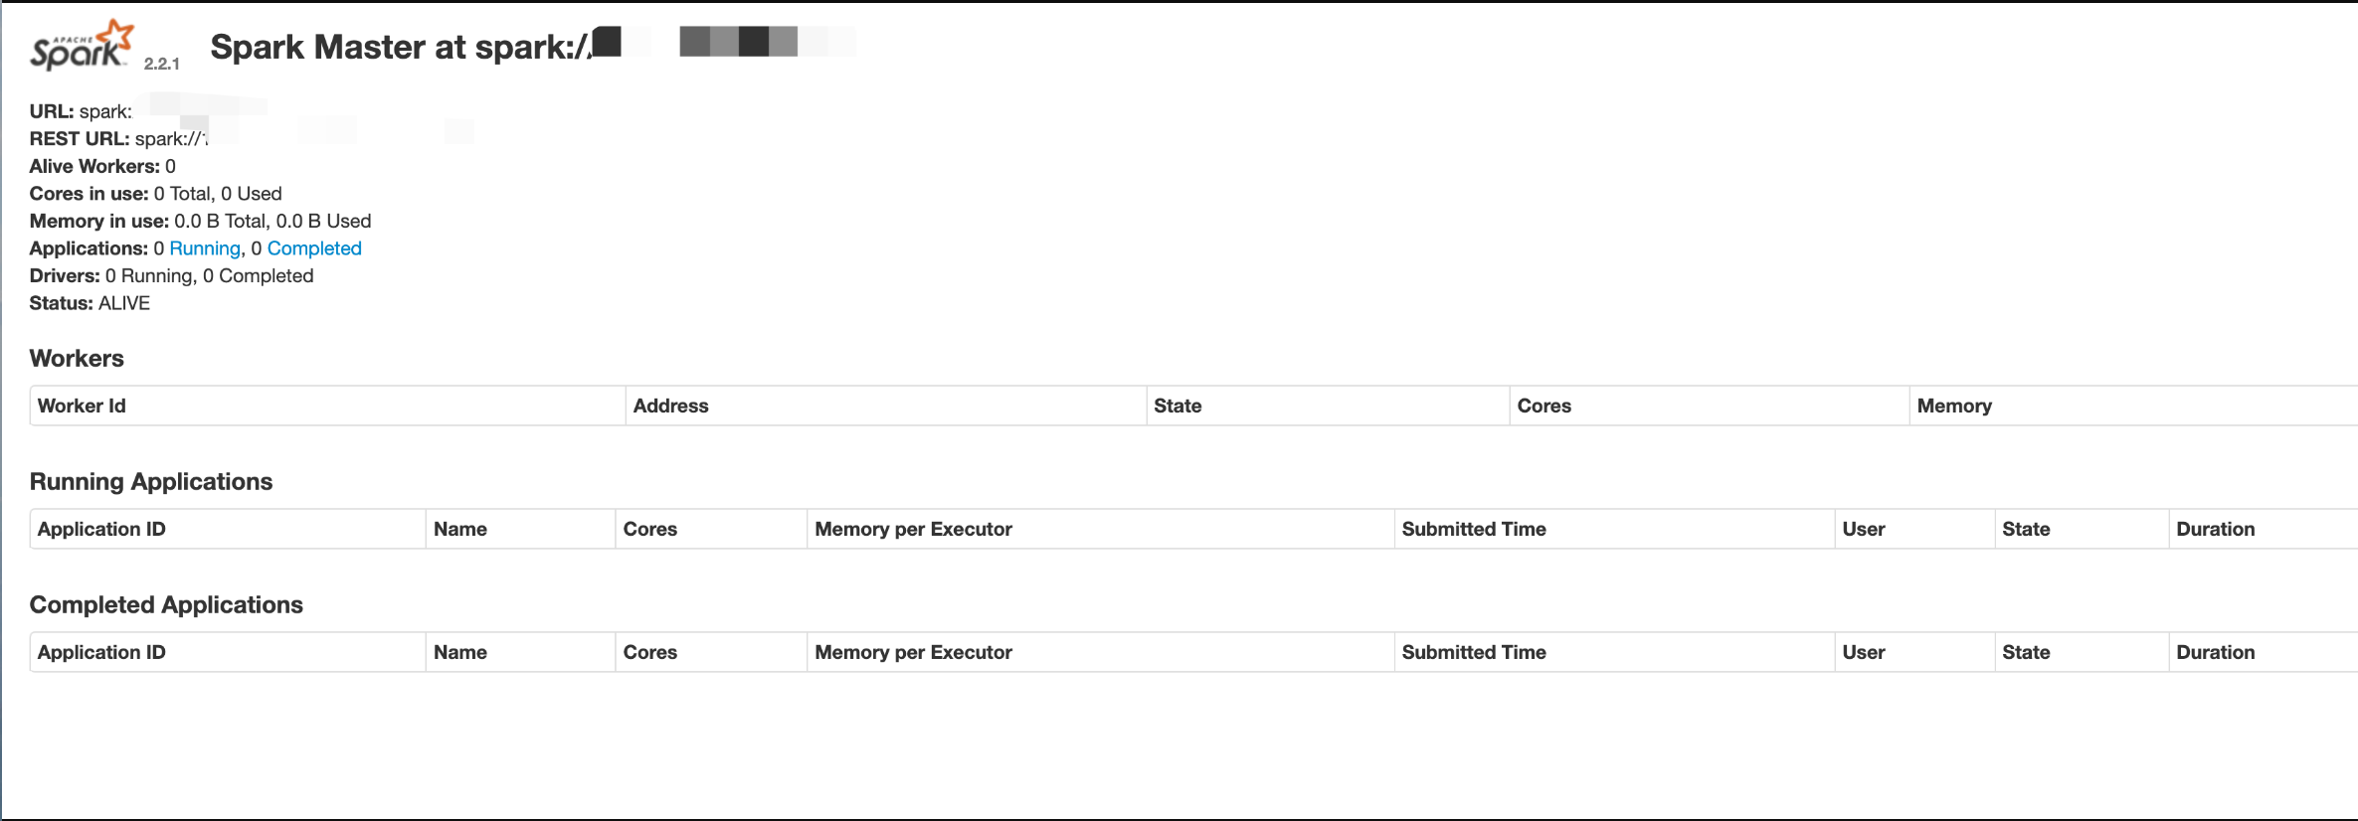
Task: Sort Running Applications by Name header
Action: tap(460, 529)
